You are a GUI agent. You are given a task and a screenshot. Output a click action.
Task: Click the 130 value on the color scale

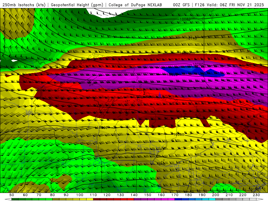(121, 195)
